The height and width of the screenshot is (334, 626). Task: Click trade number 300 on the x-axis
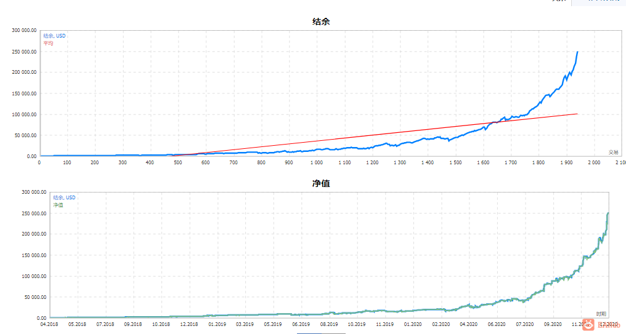point(123,162)
